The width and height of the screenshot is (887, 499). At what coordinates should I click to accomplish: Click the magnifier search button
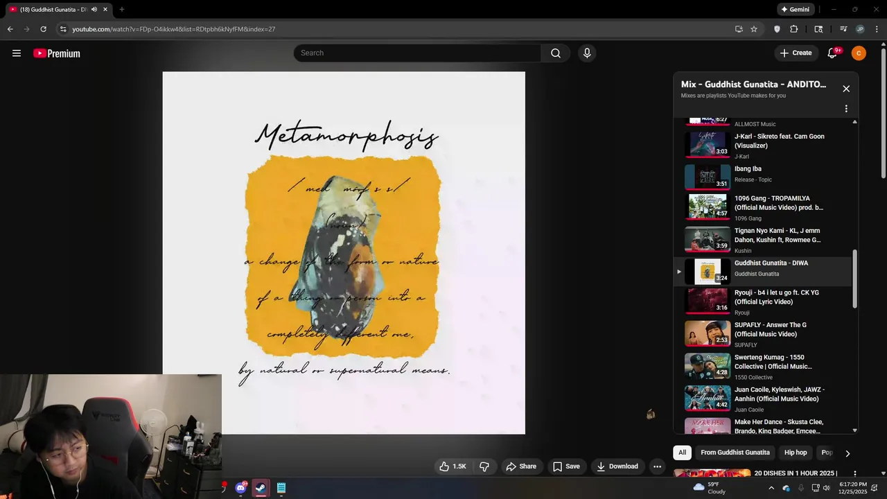click(x=556, y=53)
